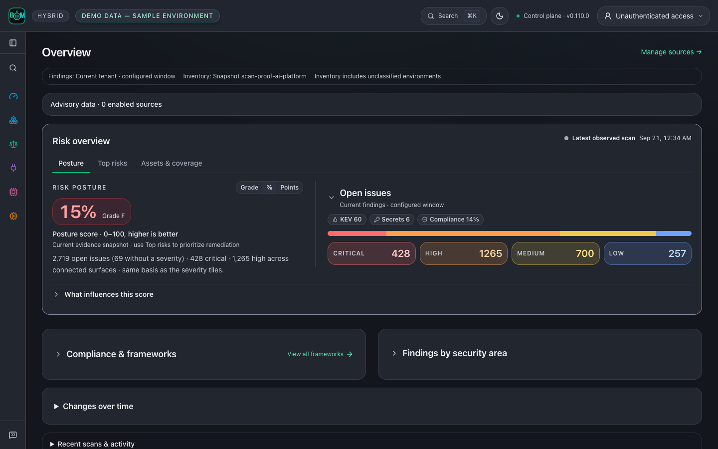718x449 pixels.
Task: Open the High 1265 severity tile
Action: pos(464,253)
